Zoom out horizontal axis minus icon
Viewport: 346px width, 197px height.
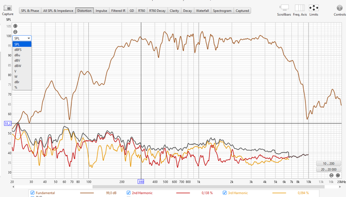pos(331,175)
